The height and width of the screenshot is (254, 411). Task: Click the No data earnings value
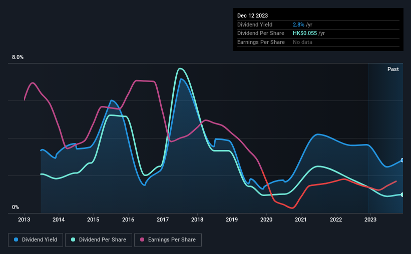coord(302,42)
